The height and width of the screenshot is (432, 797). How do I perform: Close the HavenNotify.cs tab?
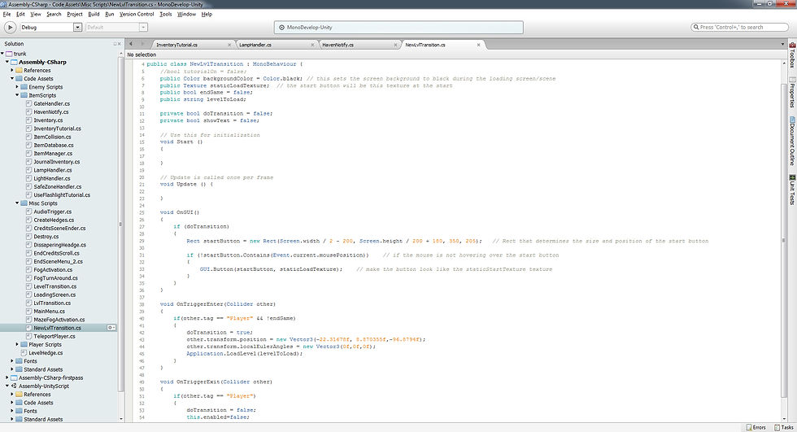click(x=395, y=45)
